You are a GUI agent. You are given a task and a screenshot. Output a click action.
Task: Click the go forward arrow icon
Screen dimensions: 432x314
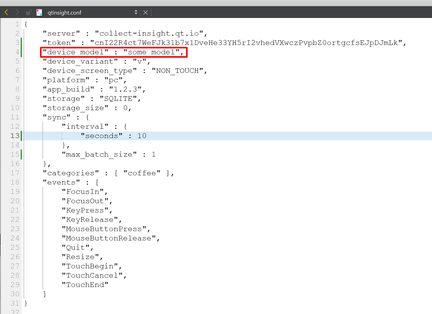17,12
